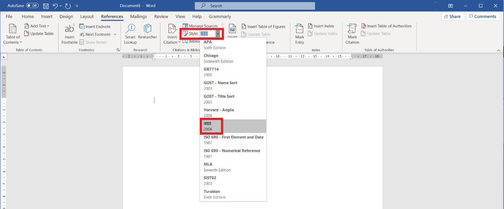Switch to the Review tab
The width and height of the screenshot is (504, 209).
161,16
